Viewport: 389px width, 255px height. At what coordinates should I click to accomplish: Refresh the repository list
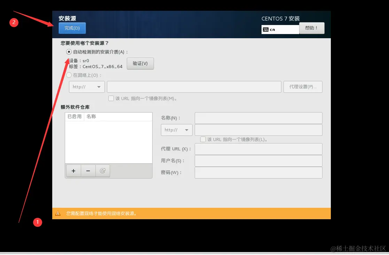102,171
